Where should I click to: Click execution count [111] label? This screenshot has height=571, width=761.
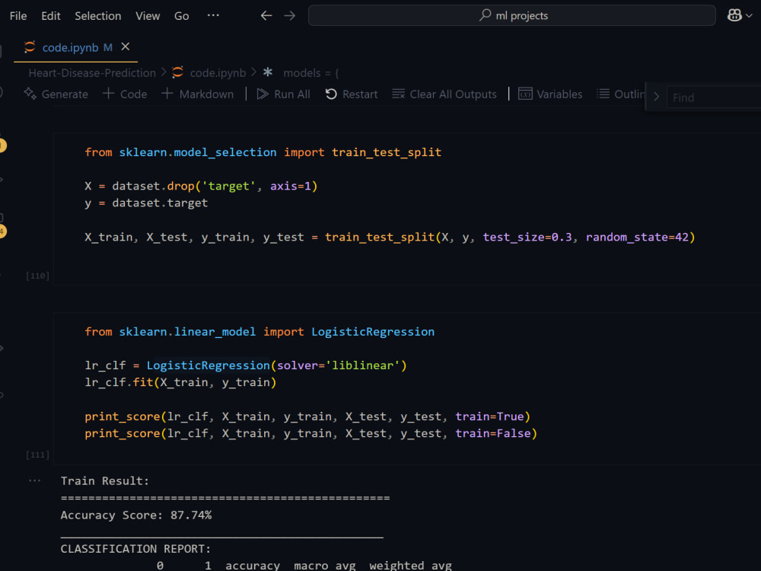(37, 455)
